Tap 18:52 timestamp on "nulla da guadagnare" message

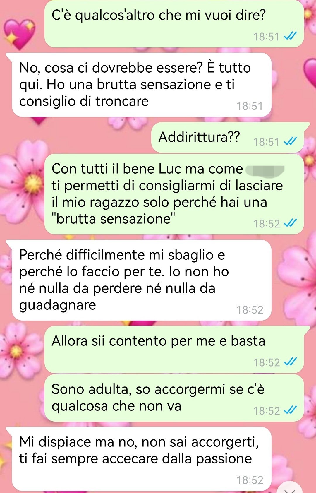pyautogui.click(x=250, y=310)
